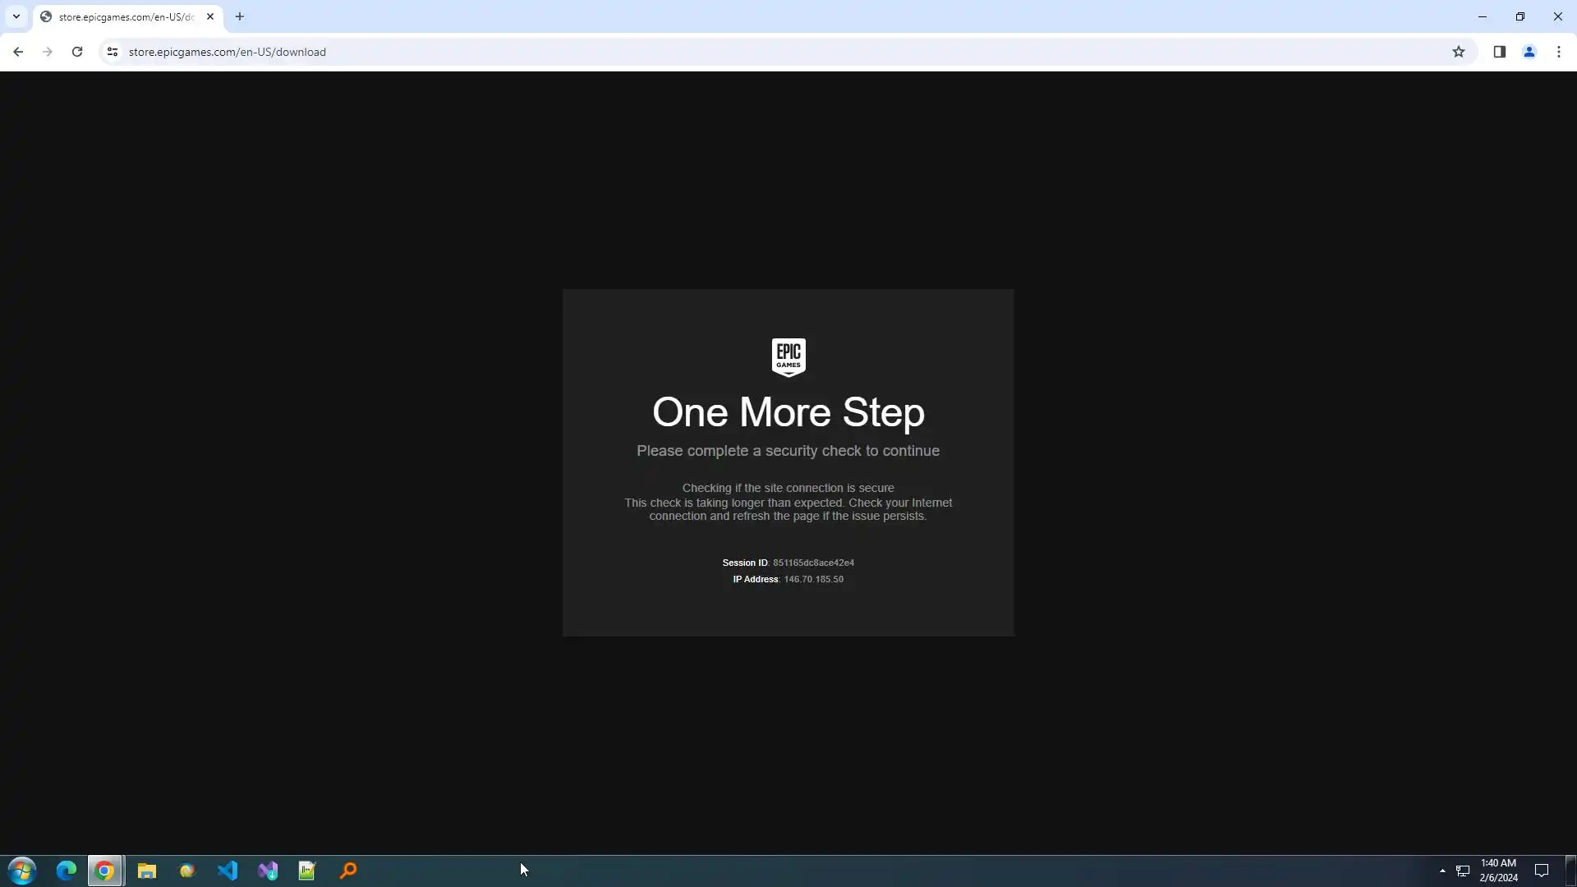Launch Microsoft Edge from the taskbar
Screen dimensions: 1577x887
[66, 871]
